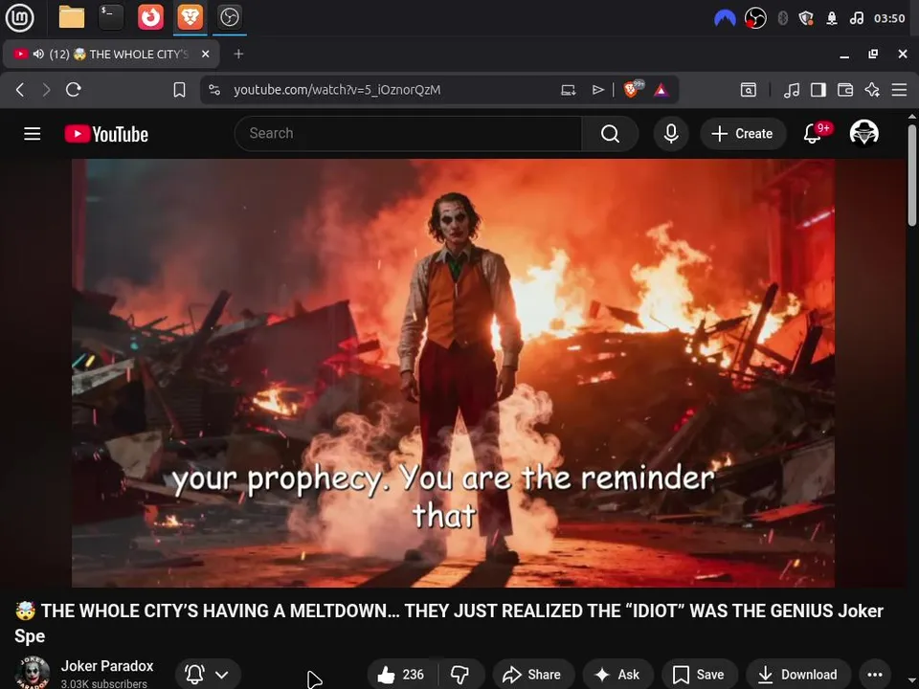Open the 03:50 clock calendar
The width and height of the screenshot is (919, 689).
[889, 19]
